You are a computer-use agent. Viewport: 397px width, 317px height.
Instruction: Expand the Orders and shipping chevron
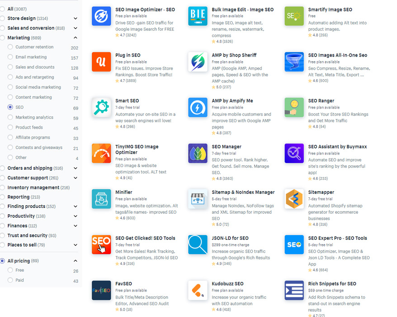(76, 168)
